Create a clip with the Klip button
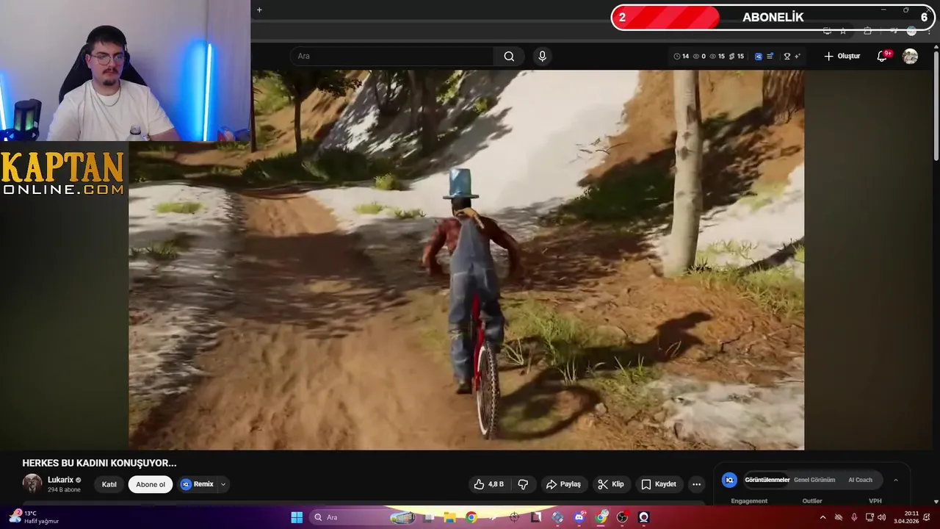The width and height of the screenshot is (940, 529). point(610,484)
